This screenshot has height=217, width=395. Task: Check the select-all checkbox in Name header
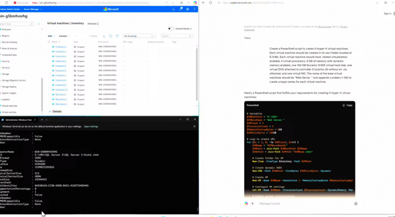click(x=49, y=42)
